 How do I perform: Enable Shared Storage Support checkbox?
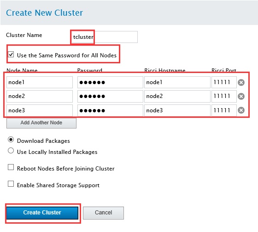[x=11, y=183]
